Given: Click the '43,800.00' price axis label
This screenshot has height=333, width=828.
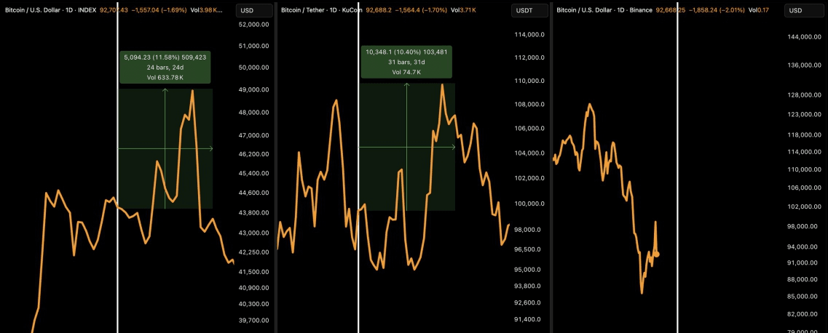Looking at the screenshot, I should [x=254, y=213].
